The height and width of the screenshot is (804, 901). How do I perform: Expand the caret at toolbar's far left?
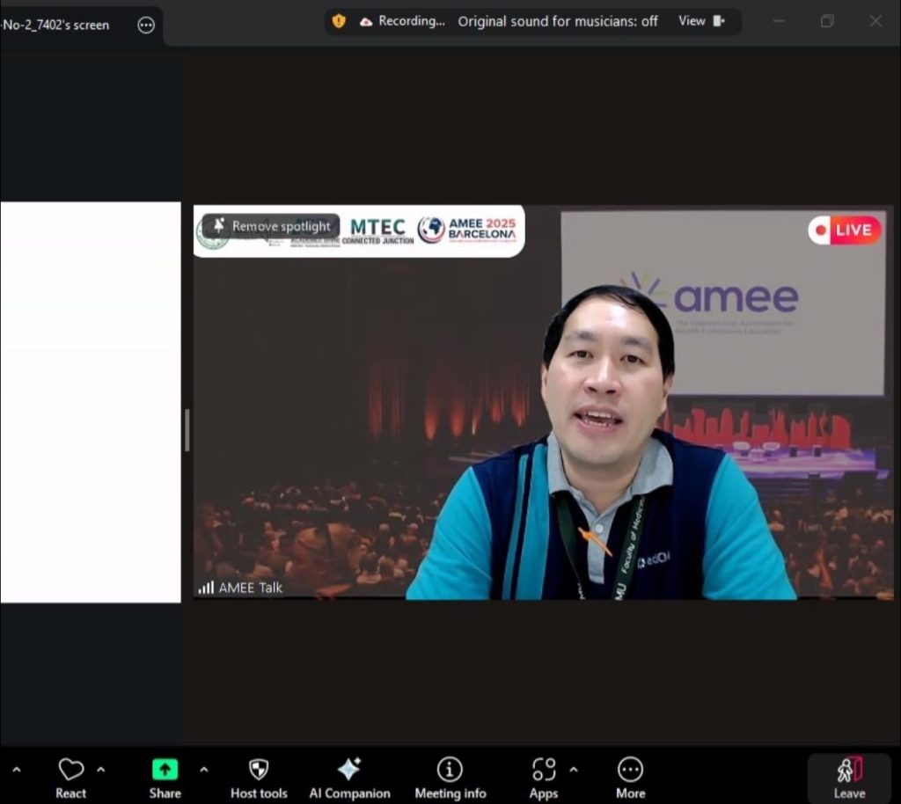coord(16,770)
